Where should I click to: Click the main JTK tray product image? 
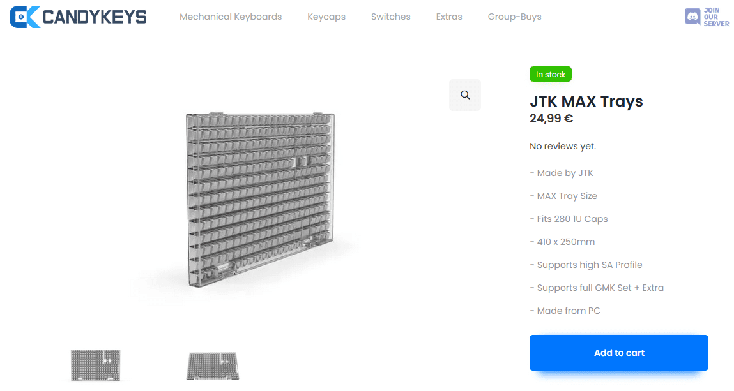click(260, 200)
